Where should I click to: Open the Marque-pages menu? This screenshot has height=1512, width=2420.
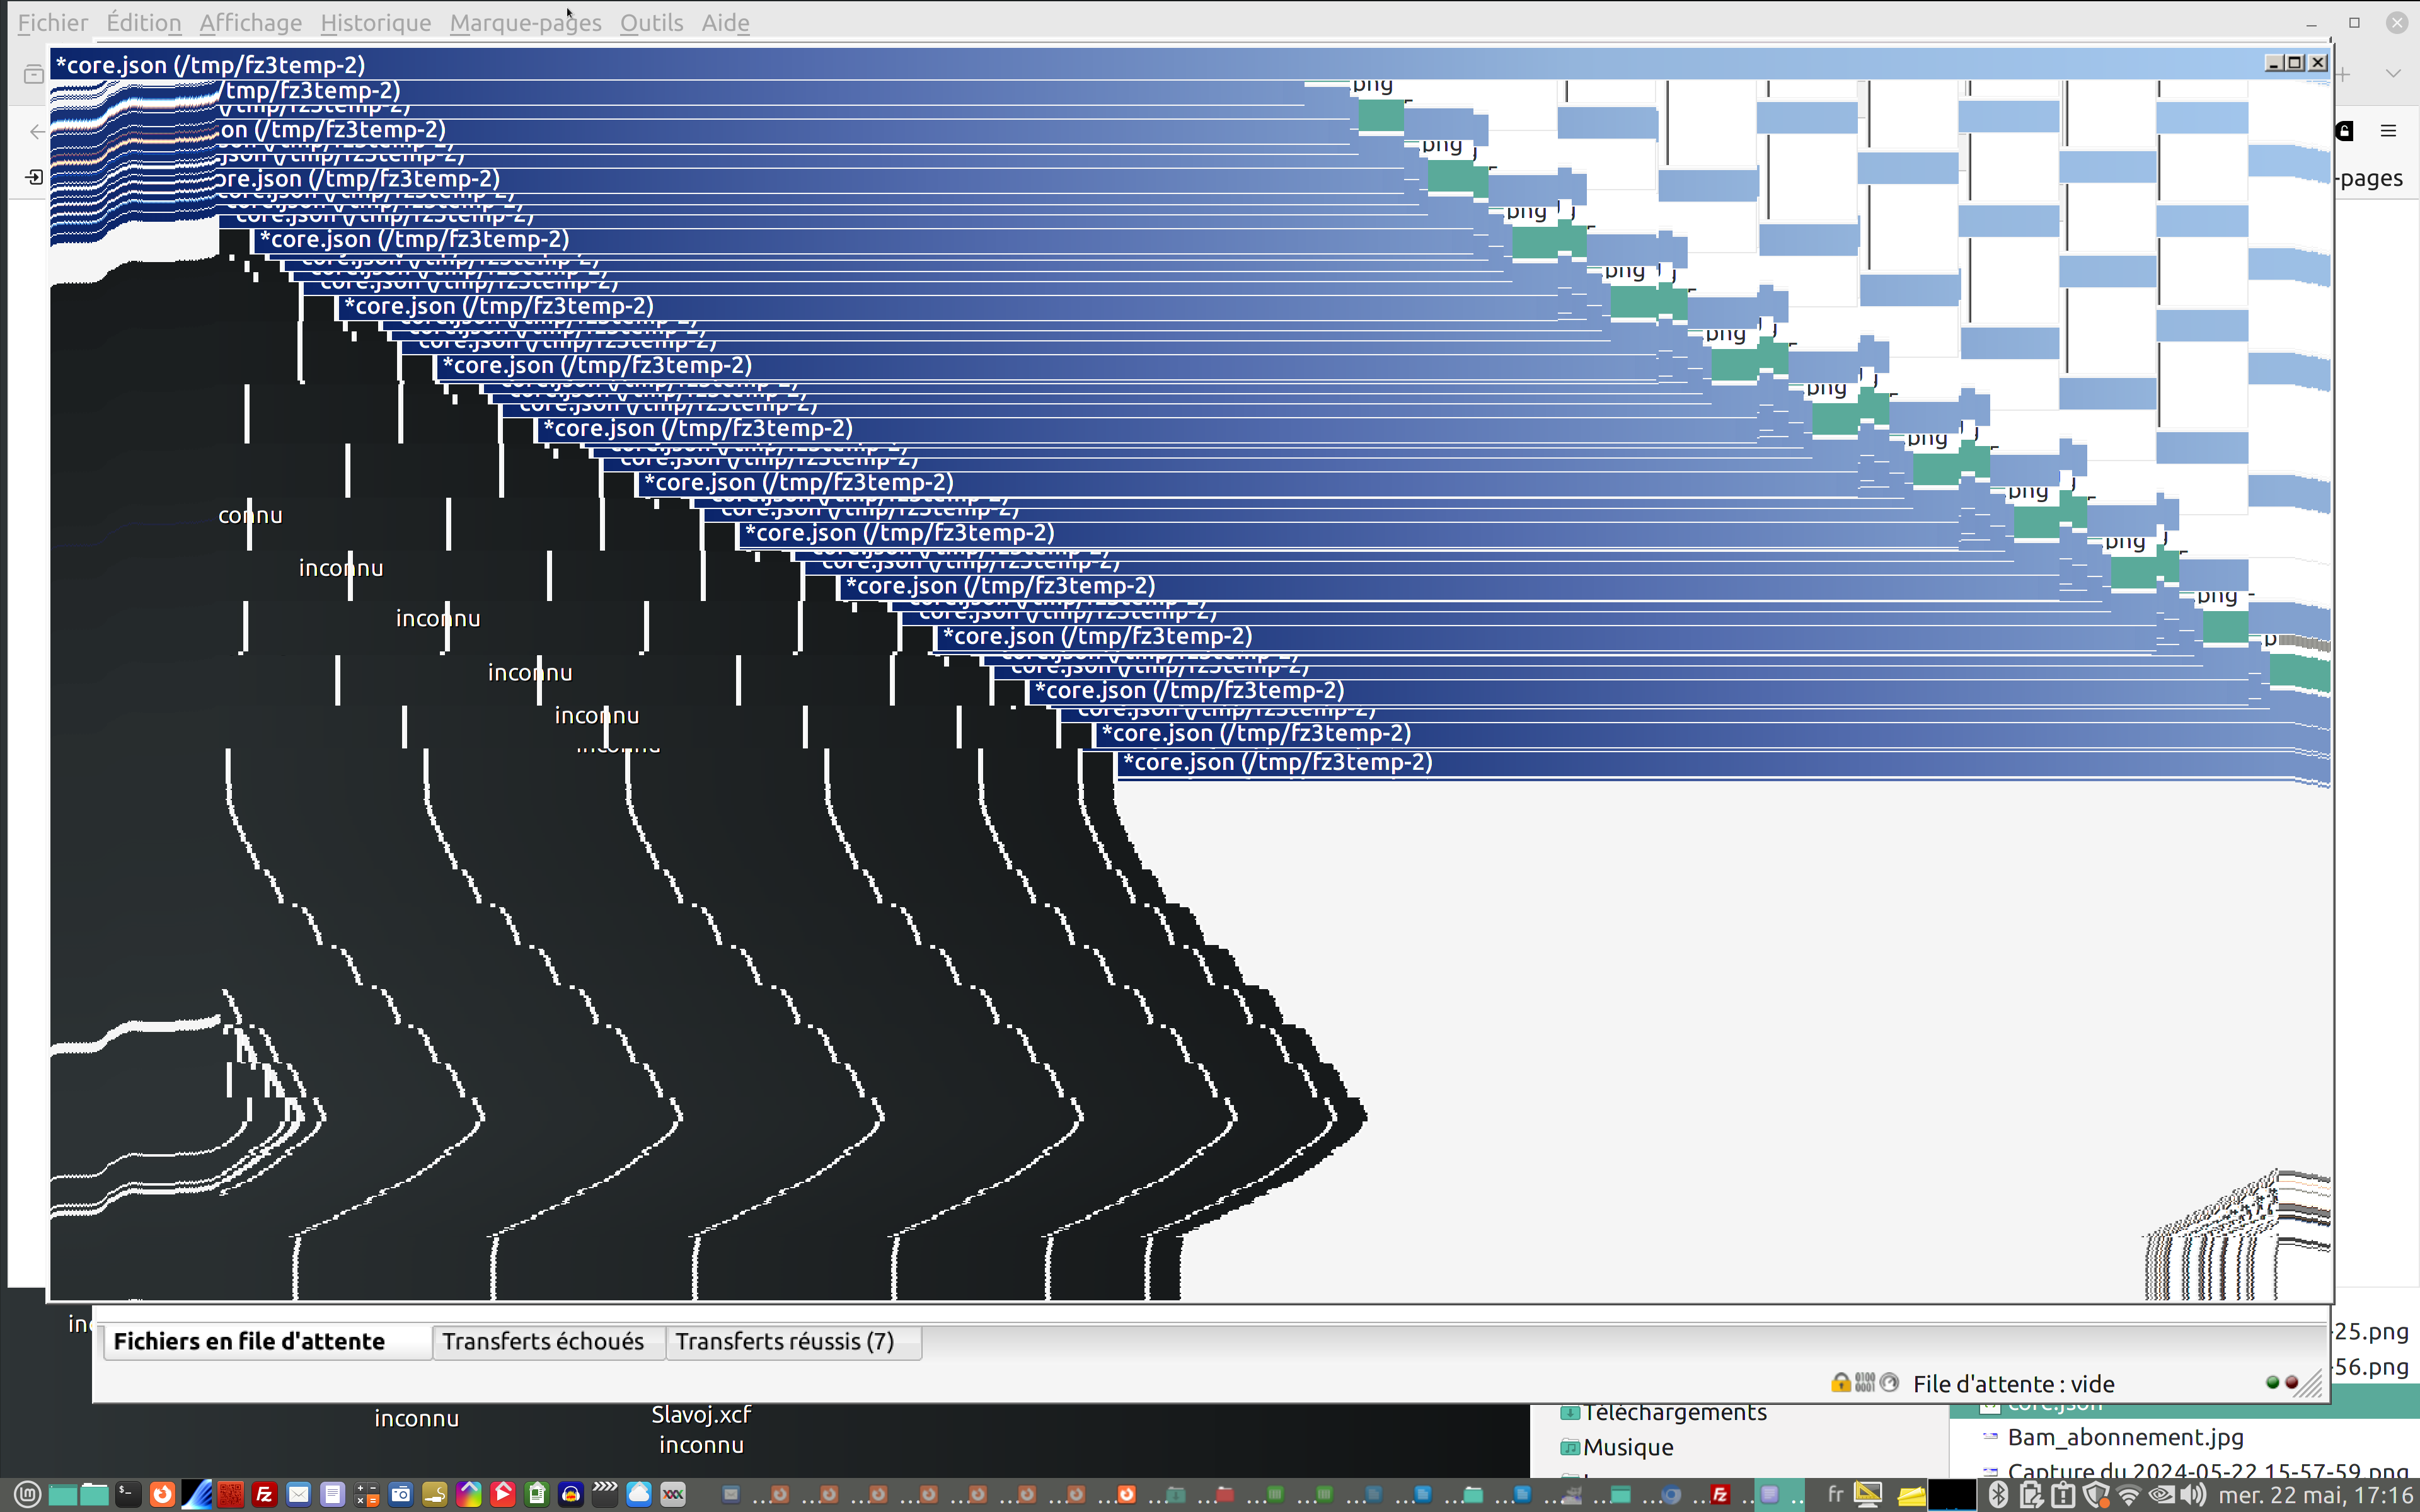[x=525, y=22]
